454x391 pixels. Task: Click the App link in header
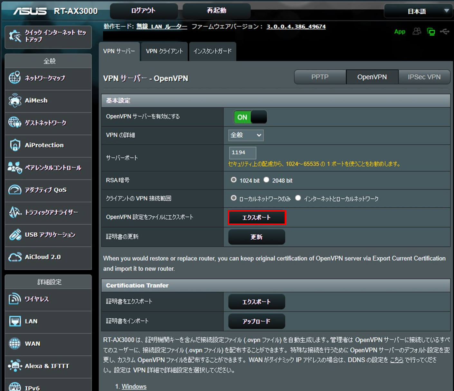click(400, 32)
